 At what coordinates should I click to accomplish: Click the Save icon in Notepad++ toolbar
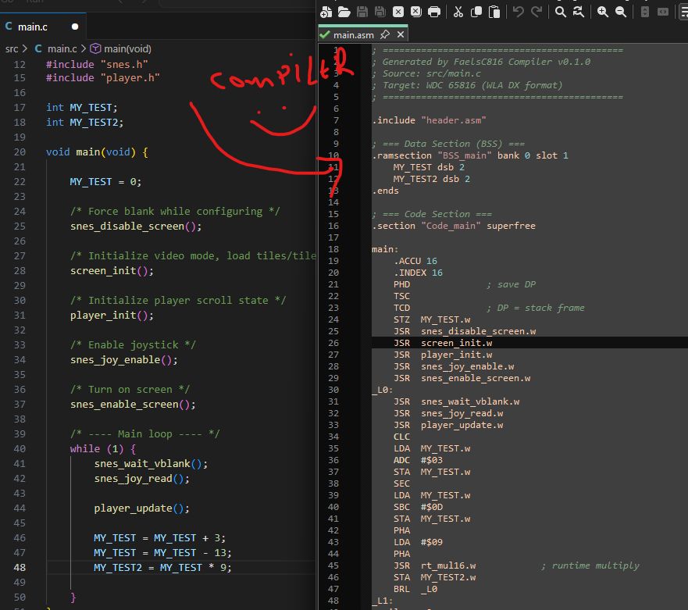[362, 12]
